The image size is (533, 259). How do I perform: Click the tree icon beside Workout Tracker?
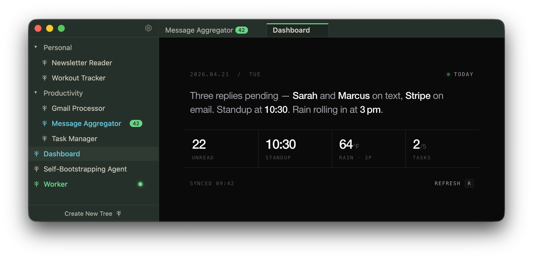click(45, 78)
